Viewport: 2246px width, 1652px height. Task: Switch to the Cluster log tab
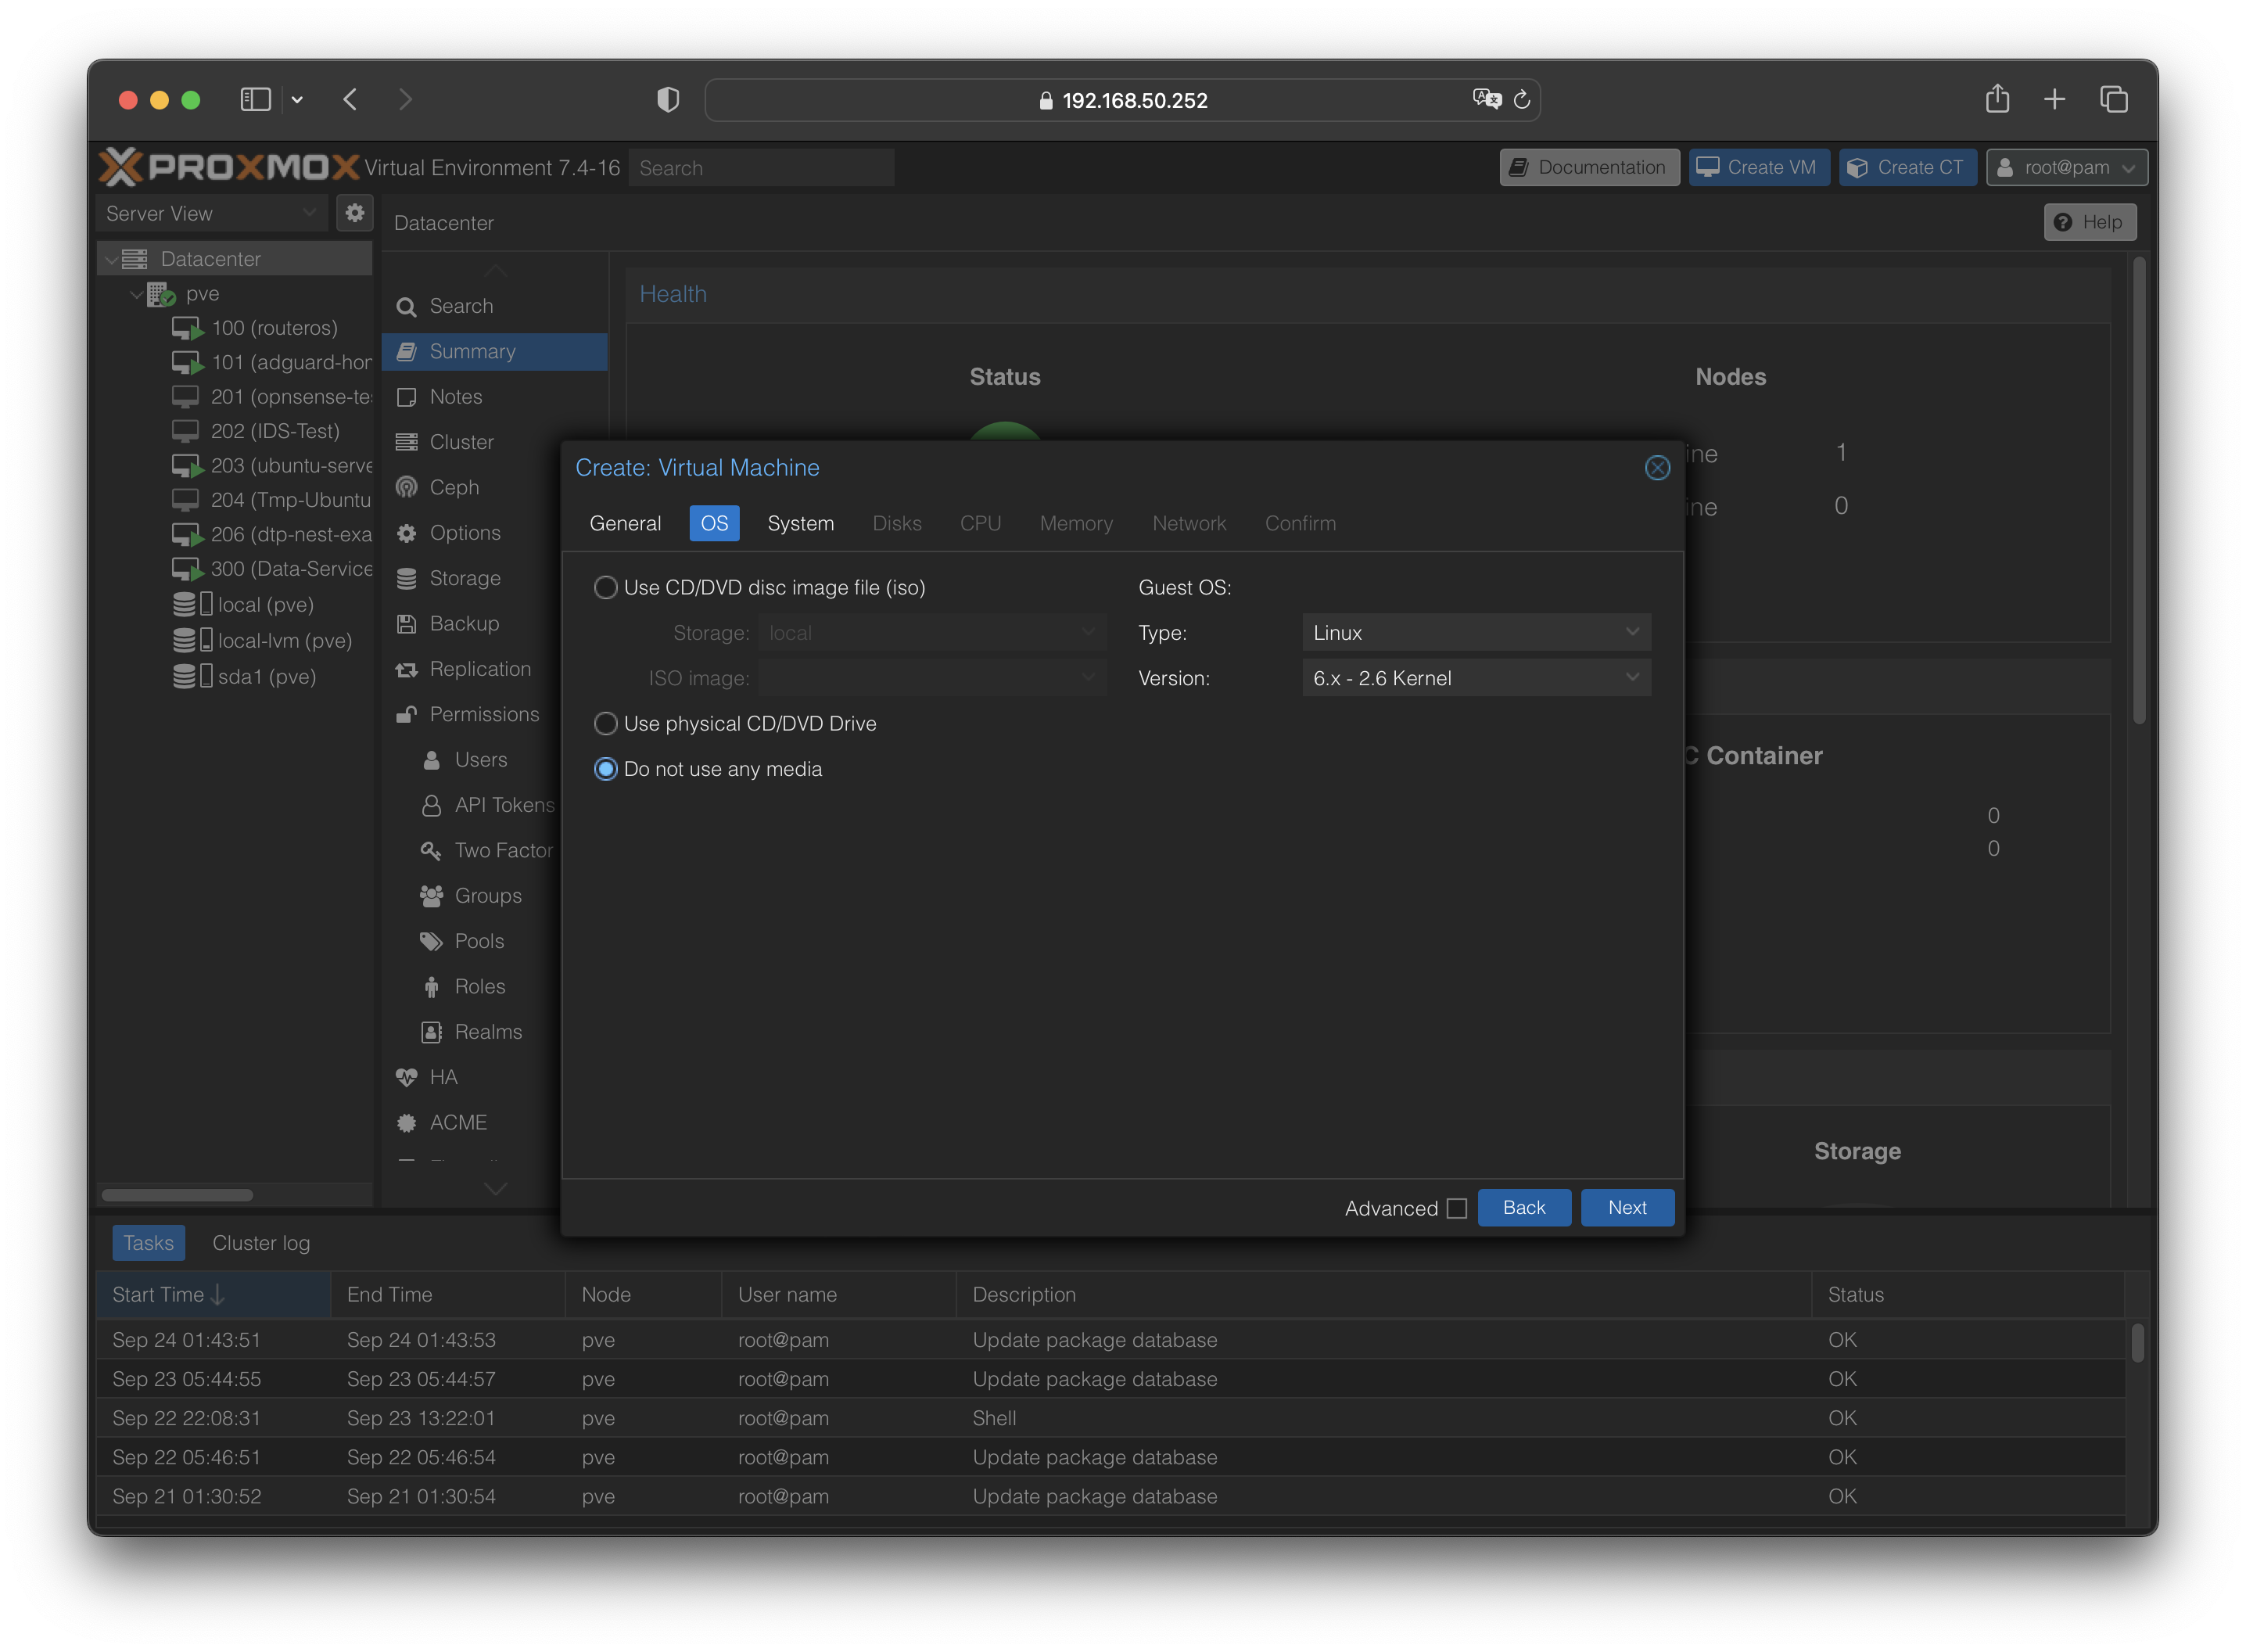coord(261,1243)
